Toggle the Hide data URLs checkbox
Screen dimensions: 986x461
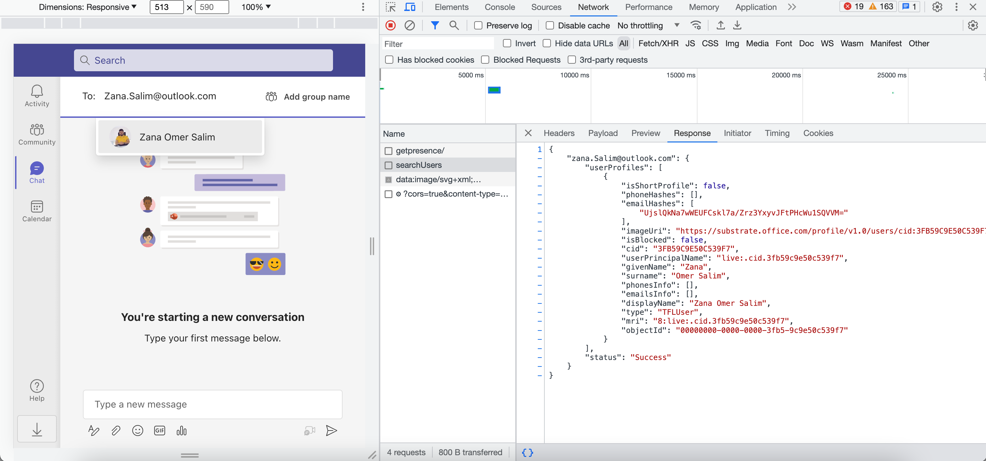[x=546, y=43]
